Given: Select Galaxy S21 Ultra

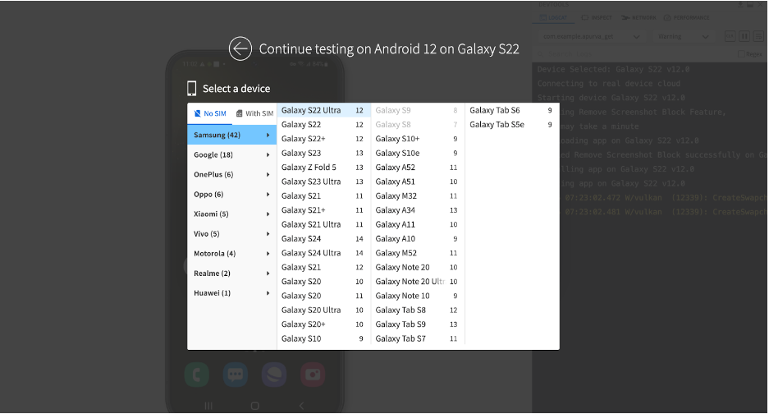Looking at the screenshot, I should click(x=323, y=224).
